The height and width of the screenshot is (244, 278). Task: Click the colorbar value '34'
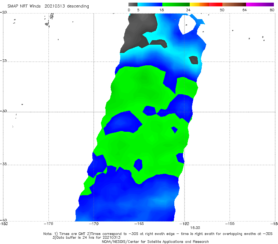(x=188, y=10)
